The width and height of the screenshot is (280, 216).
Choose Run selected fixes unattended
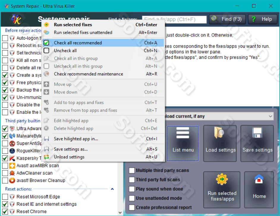[x=103, y=32]
